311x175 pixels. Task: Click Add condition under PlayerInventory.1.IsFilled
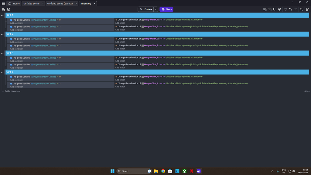17,23
